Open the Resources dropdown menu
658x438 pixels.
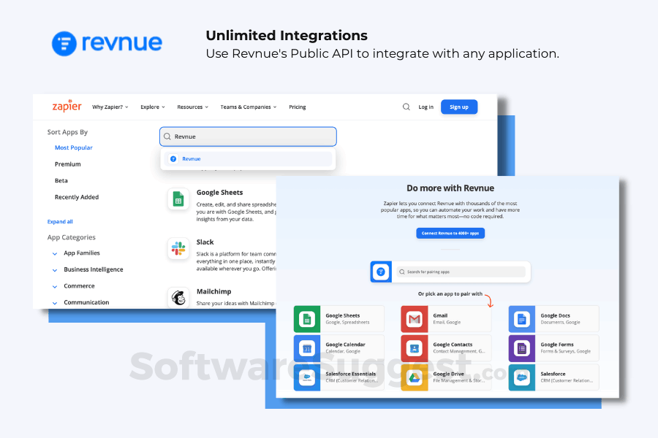coord(192,107)
